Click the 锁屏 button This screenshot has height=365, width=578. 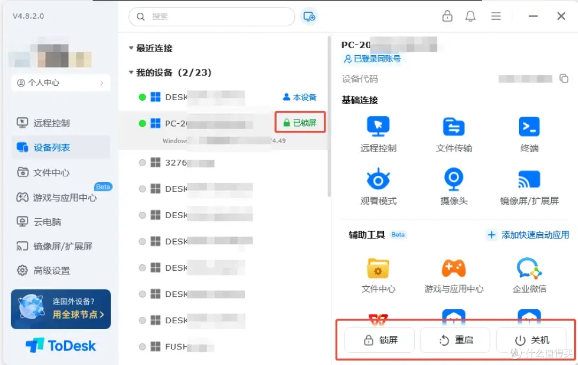pyautogui.click(x=379, y=340)
